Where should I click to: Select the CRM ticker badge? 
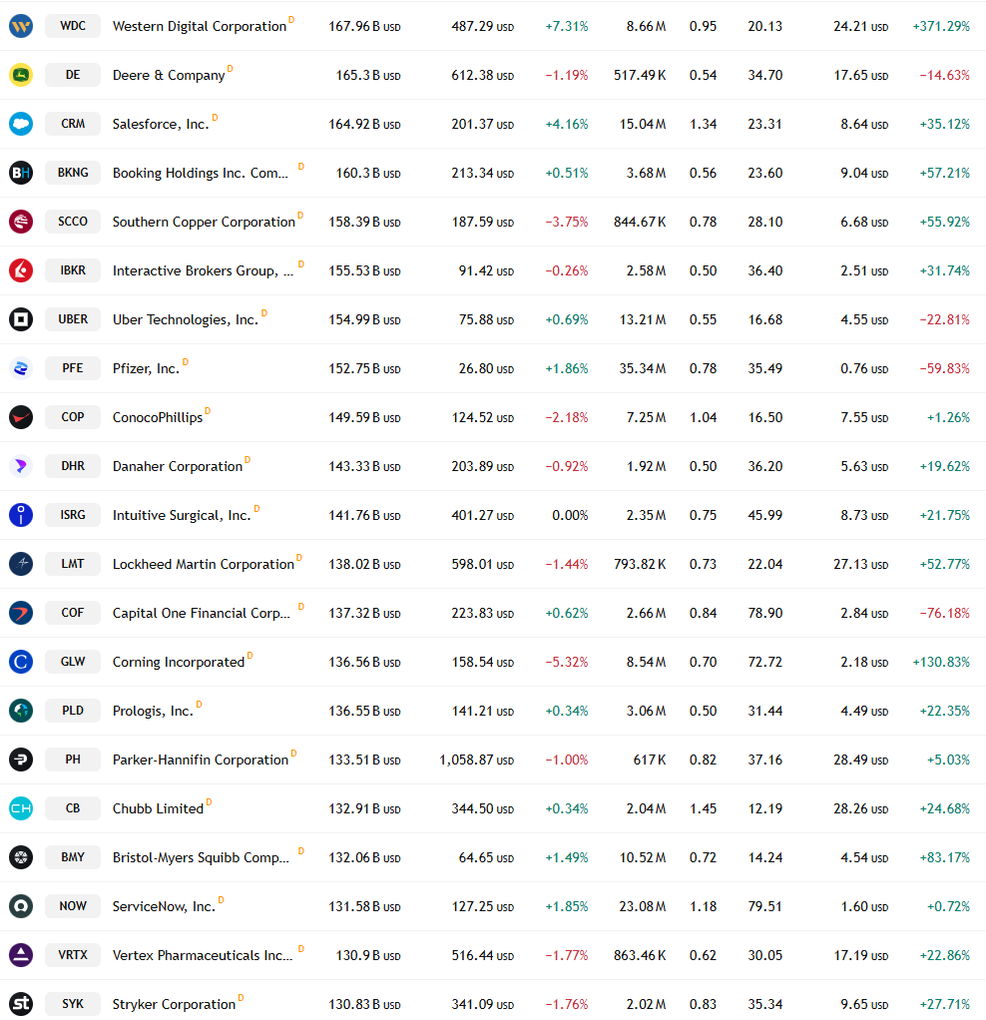pos(73,124)
